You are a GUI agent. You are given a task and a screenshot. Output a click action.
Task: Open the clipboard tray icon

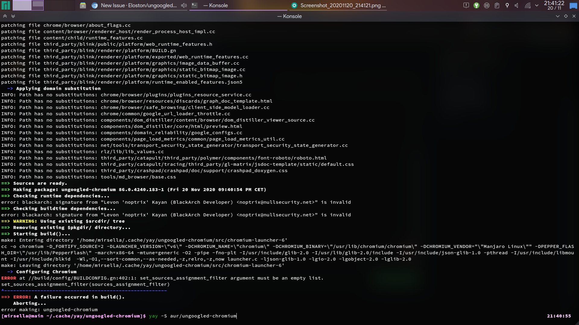[497, 5]
